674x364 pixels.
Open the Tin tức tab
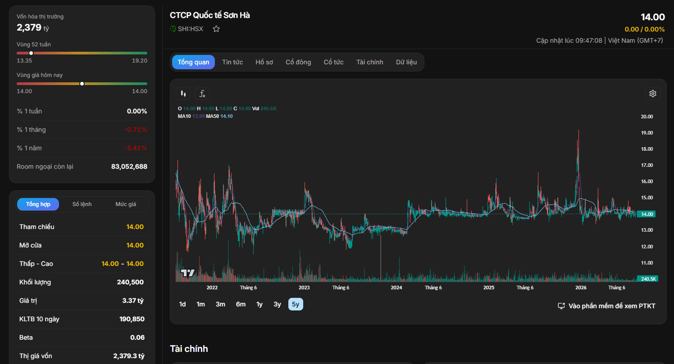click(x=232, y=62)
